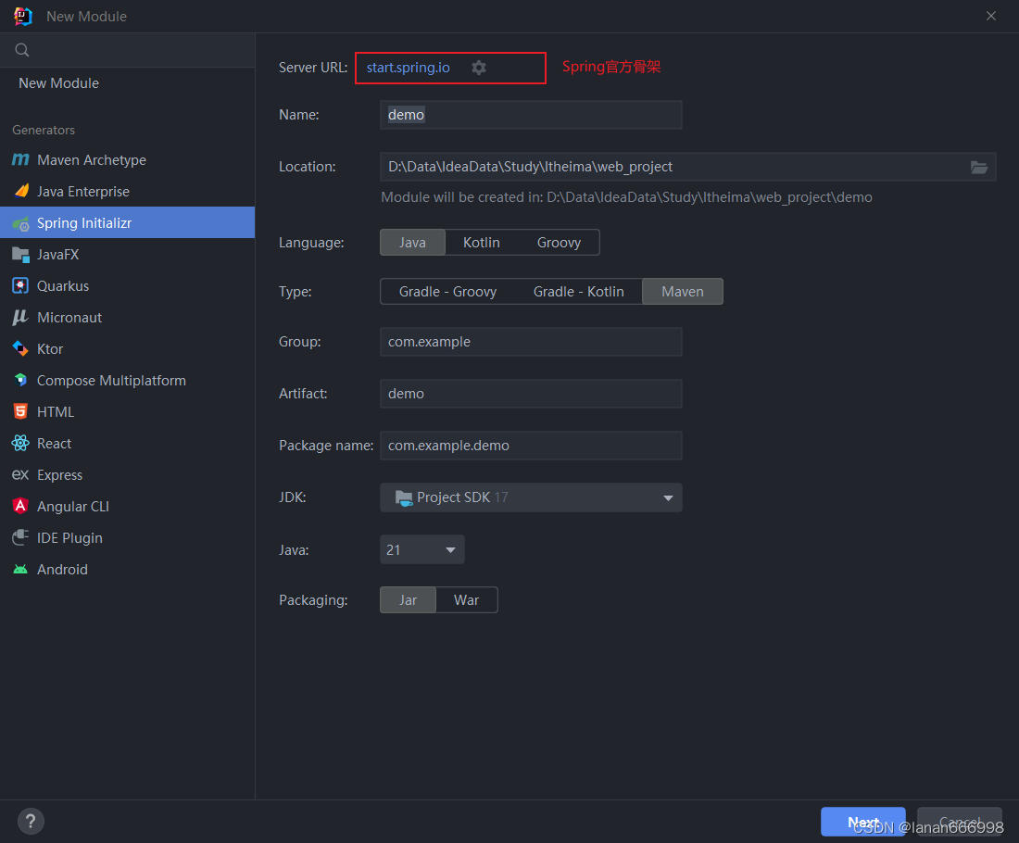The height and width of the screenshot is (843, 1019).
Task: Click the IDE Plugin plug icon
Action: click(20, 537)
